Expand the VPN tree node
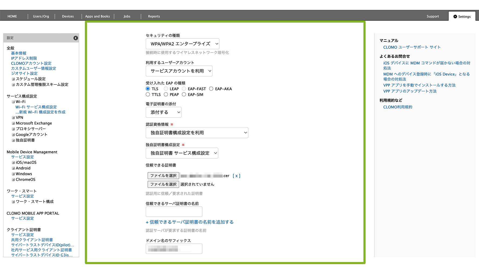This screenshot has height=269, width=479. pyautogui.click(x=13, y=118)
